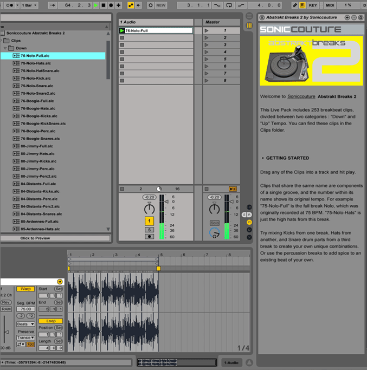This screenshot has height=370, width=367.
Task: Toggle Key Map Mode KEY switch
Action: pos(313,5)
